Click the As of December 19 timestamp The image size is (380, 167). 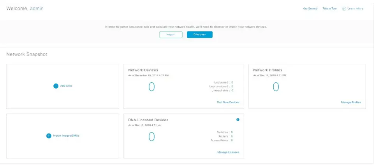(148, 75)
